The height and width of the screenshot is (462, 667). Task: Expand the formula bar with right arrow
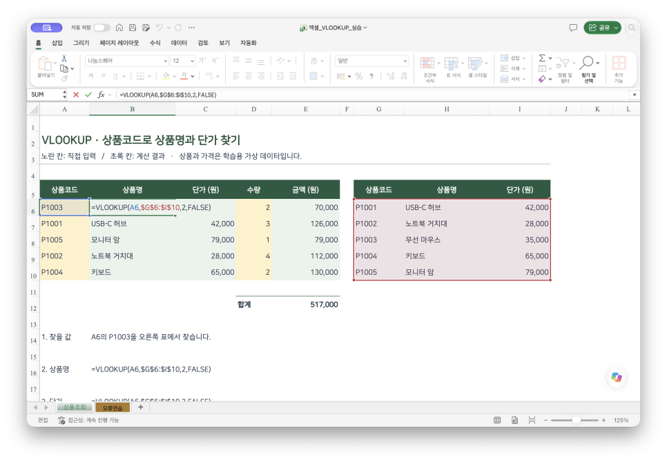pos(635,95)
